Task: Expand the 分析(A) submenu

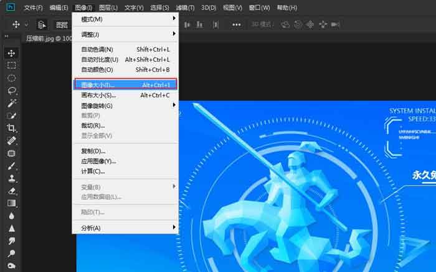Action: coord(125,228)
